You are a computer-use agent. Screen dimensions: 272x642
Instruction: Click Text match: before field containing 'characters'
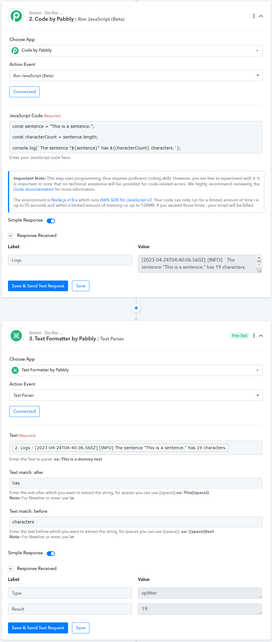click(x=136, y=522)
